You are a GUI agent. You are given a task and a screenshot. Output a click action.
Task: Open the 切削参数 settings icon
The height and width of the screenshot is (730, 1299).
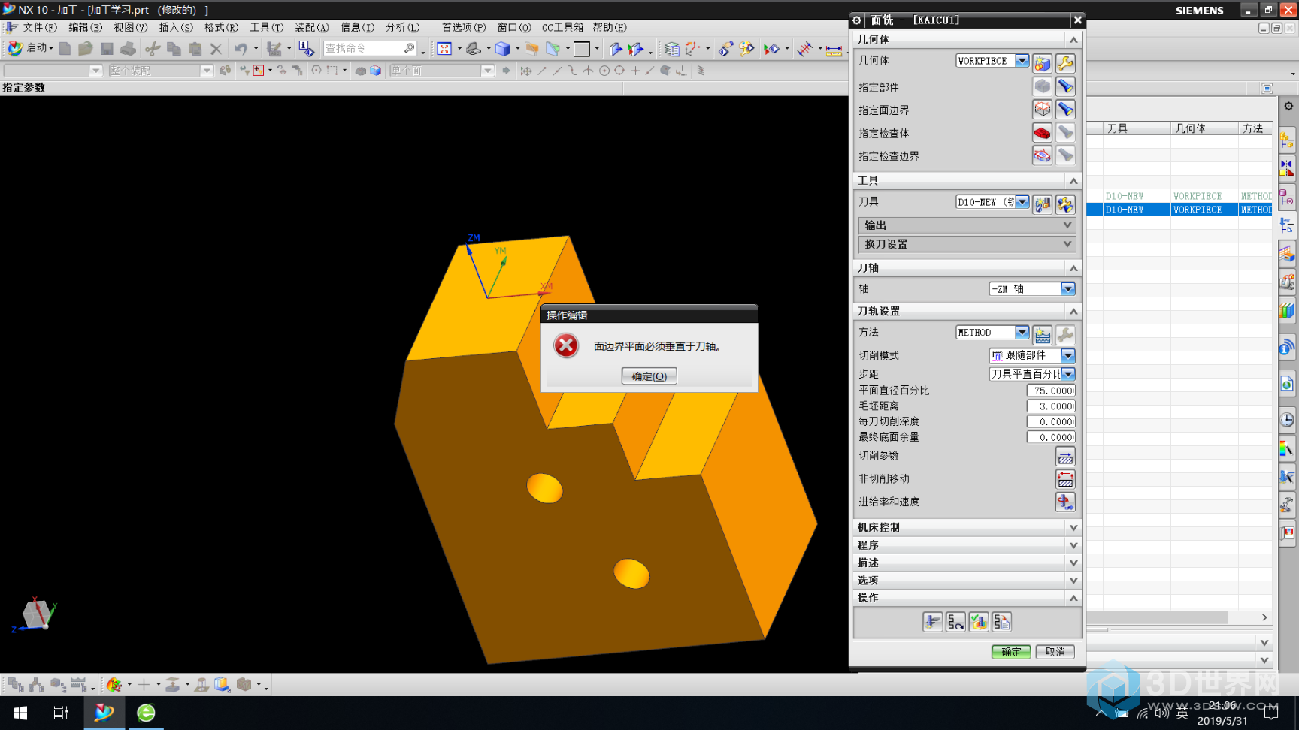click(x=1065, y=456)
